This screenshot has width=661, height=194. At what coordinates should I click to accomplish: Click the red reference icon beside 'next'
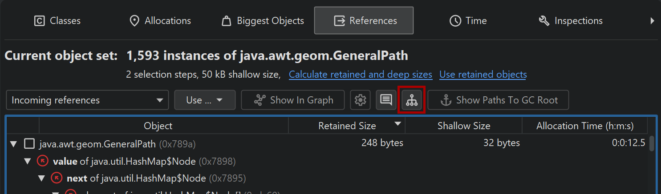[x=57, y=178]
